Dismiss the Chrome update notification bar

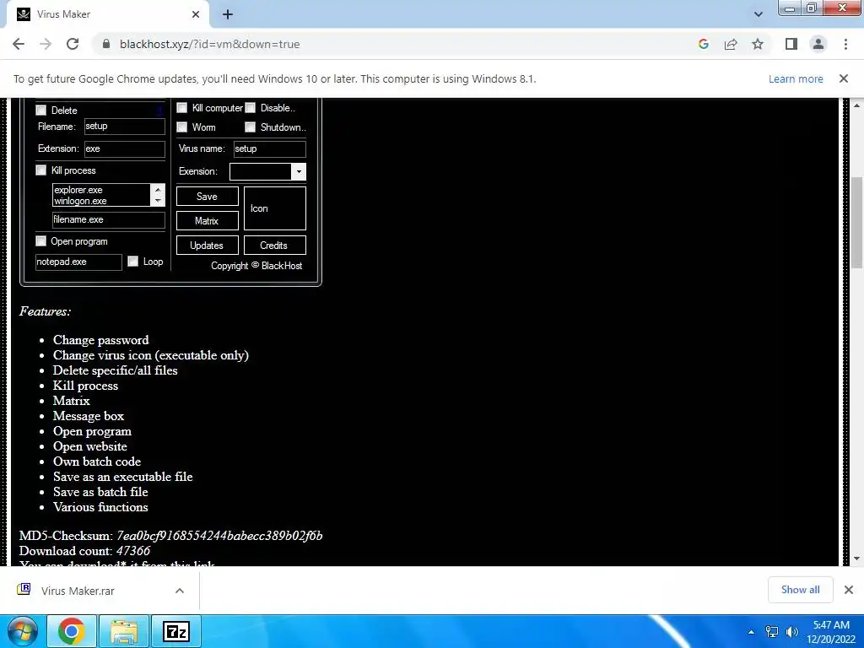pos(844,78)
